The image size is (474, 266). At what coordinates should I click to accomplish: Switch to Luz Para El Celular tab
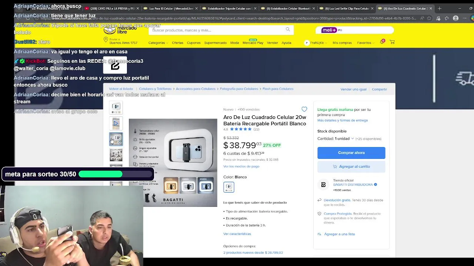171,8
